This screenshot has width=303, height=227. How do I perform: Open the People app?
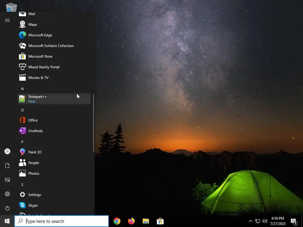point(54,163)
